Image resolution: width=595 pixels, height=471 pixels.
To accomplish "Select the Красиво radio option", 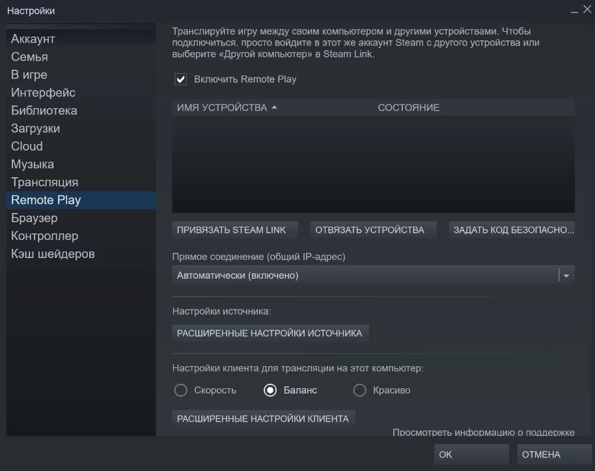I will [x=360, y=390].
